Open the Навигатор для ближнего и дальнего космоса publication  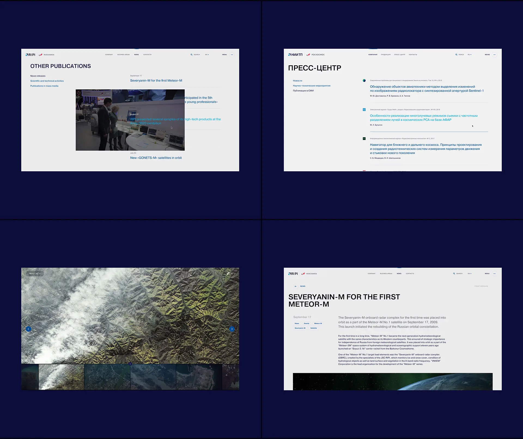426,149
